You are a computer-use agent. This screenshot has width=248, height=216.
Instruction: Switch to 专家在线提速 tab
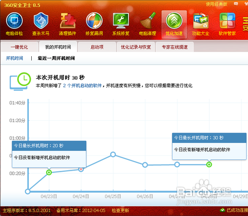pos(175,47)
